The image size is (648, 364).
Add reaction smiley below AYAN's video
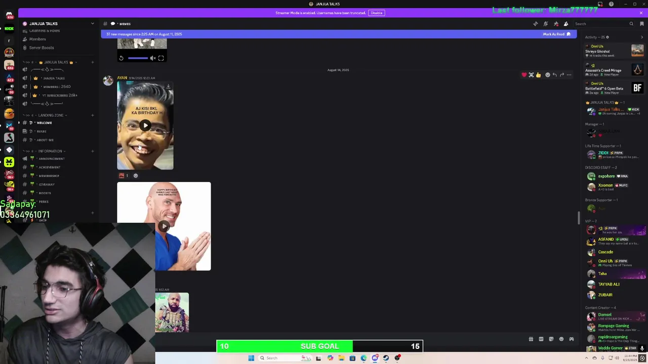click(135, 175)
